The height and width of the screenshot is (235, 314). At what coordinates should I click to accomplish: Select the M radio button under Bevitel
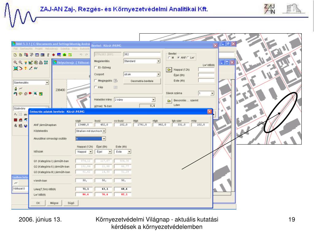(x=169, y=58)
